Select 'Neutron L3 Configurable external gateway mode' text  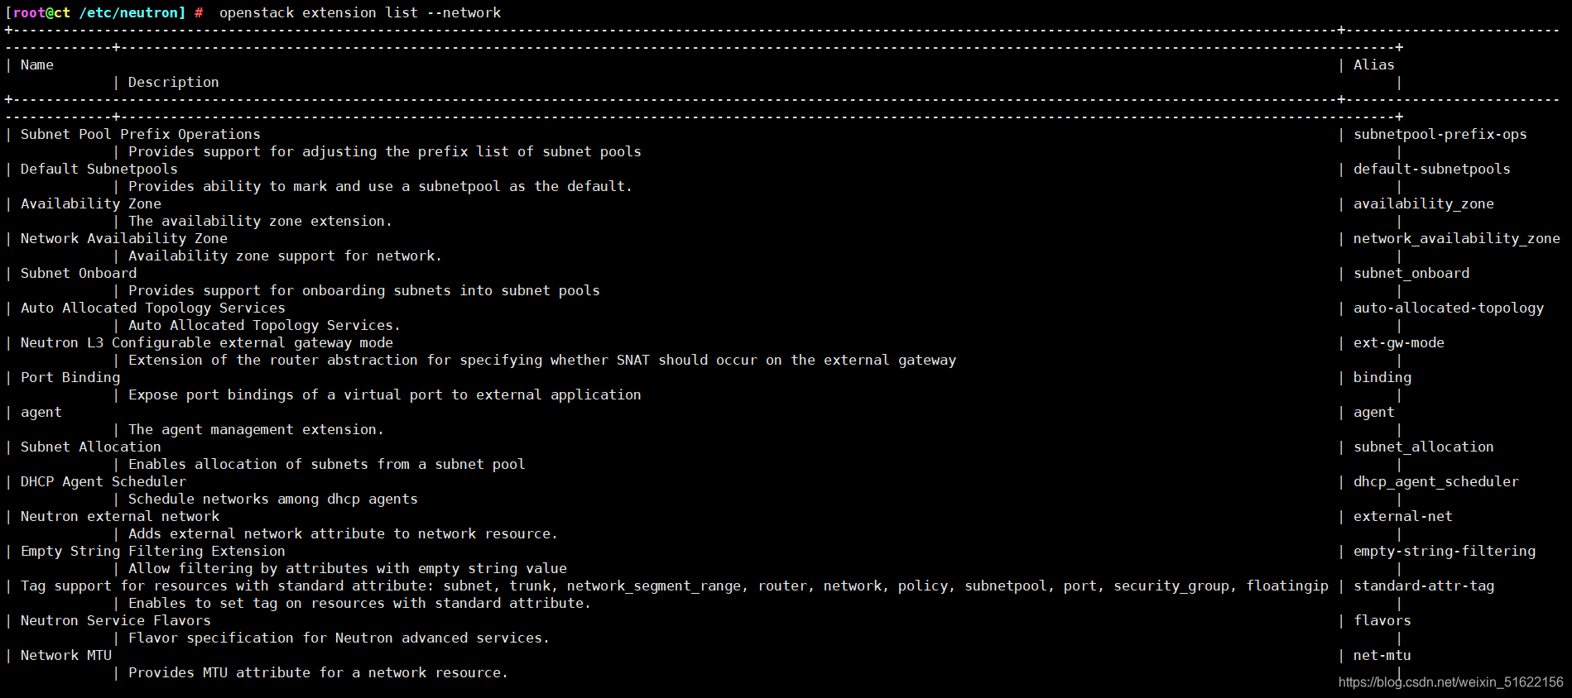tap(207, 343)
